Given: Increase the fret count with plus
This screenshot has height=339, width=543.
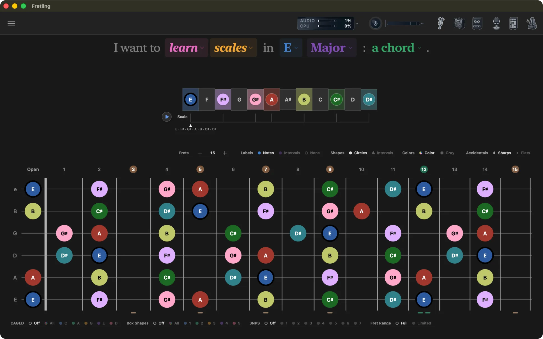Looking at the screenshot, I should point(225,153).
